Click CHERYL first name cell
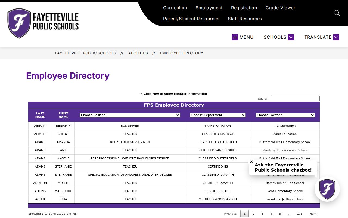Image resolution: width=348 pixels, height=218 pixels. point(63,134)
